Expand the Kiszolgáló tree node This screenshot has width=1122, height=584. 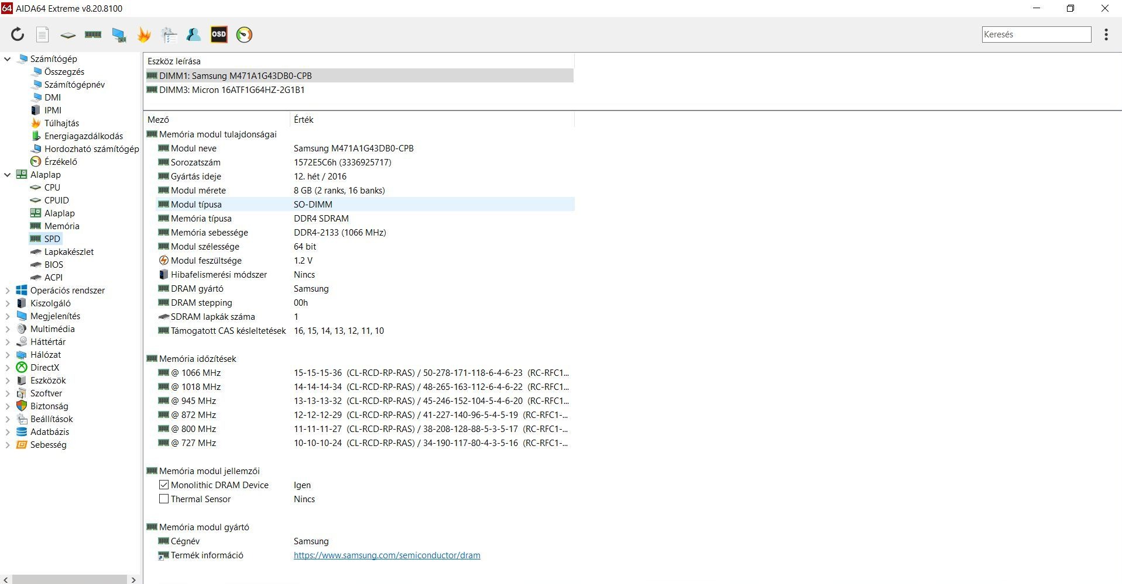pyautogui.click(x=8, y=303)
